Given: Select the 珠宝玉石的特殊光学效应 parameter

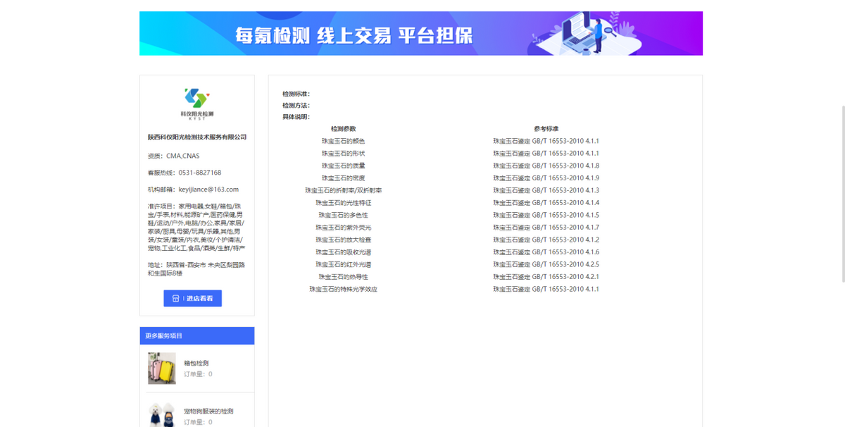Looking at the screenshot, I should 343,288.
